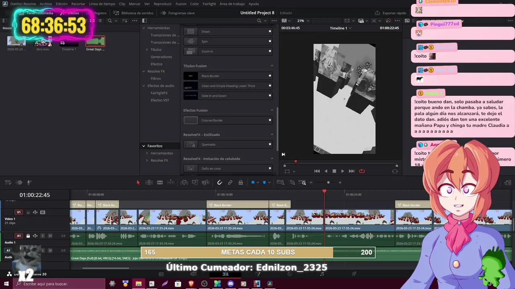Toggle Position Lock in timeline toolbar
This screenshot has height=289, width=515.
[241, 183]
